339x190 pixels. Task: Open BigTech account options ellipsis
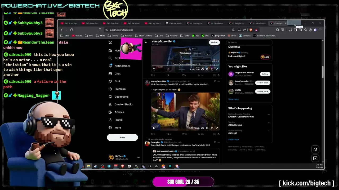pos(138,158)
